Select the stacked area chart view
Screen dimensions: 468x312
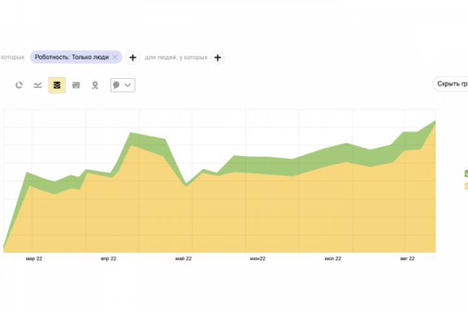click(x=57, y=85)
